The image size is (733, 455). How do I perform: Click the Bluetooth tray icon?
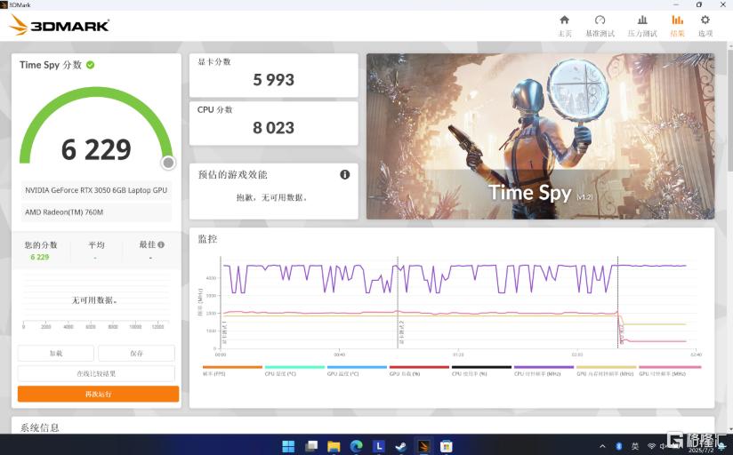(x=618, y=446)
